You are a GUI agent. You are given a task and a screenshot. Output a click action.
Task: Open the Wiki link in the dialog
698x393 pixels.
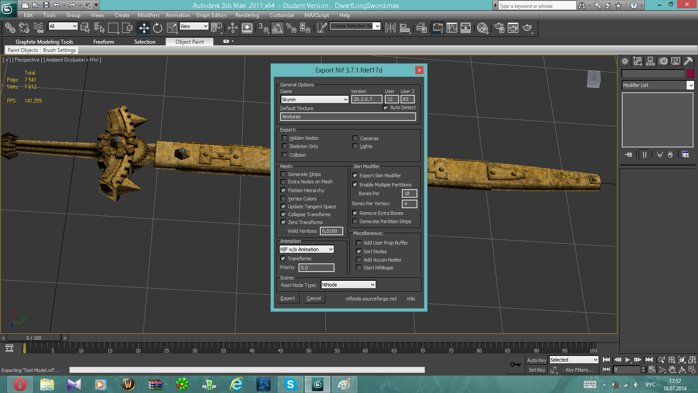(411, 299)
